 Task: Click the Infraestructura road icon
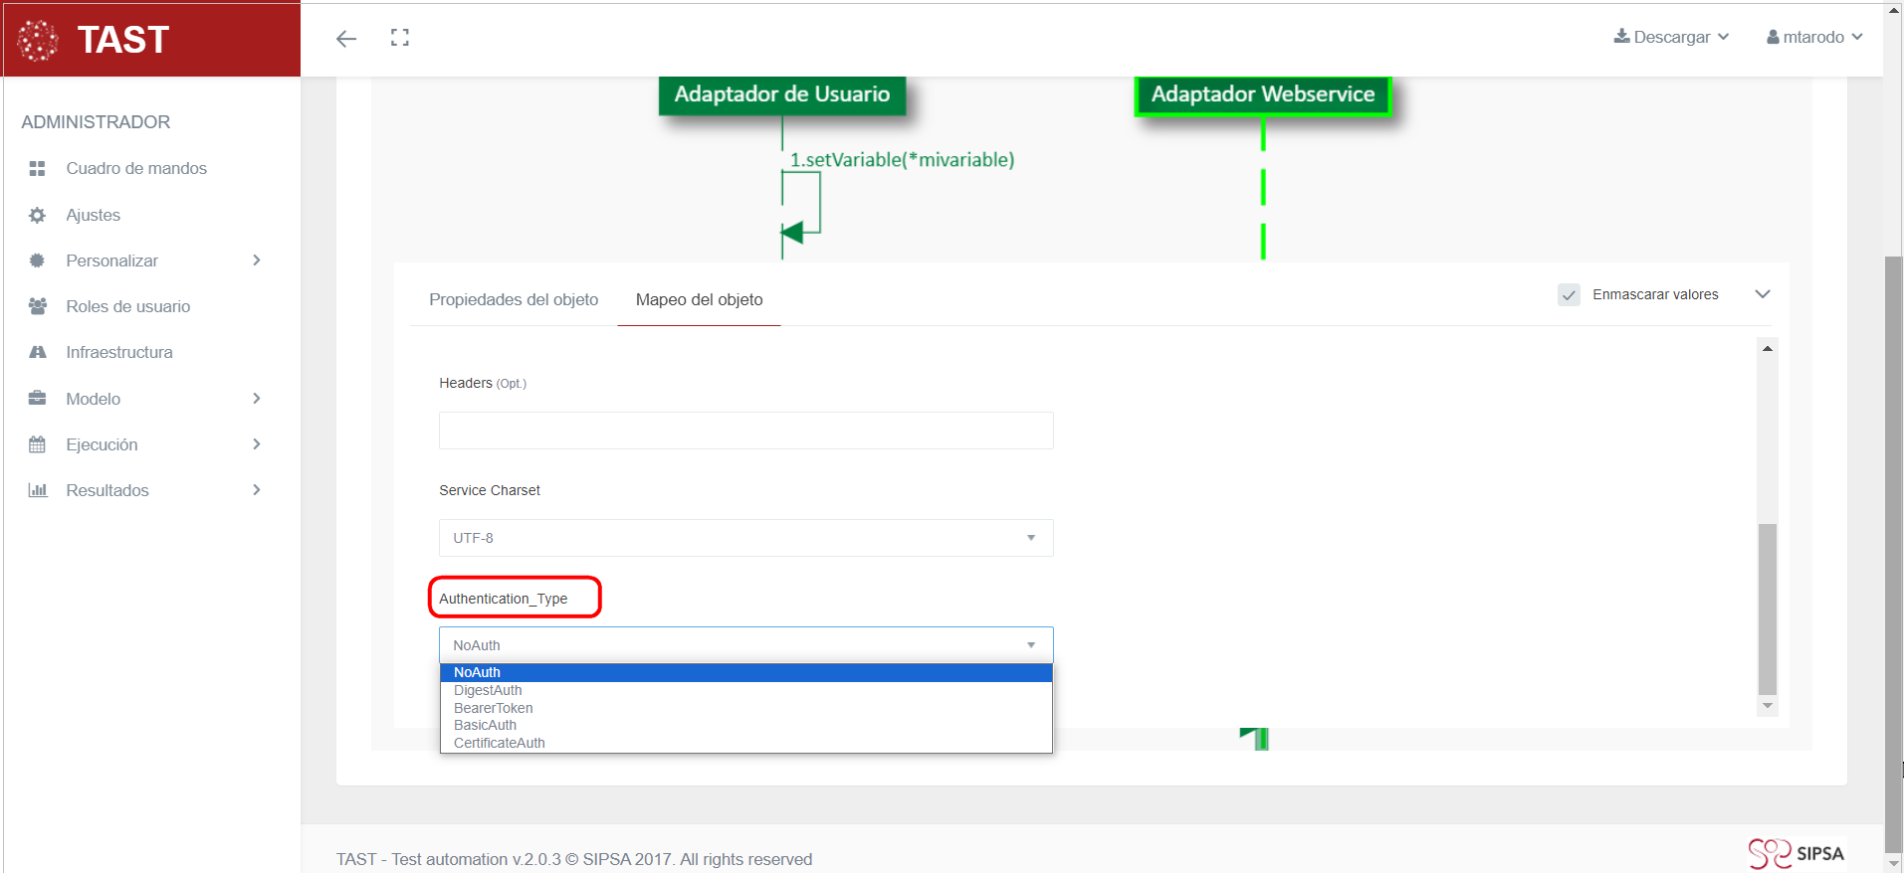(x=38, y=352)
